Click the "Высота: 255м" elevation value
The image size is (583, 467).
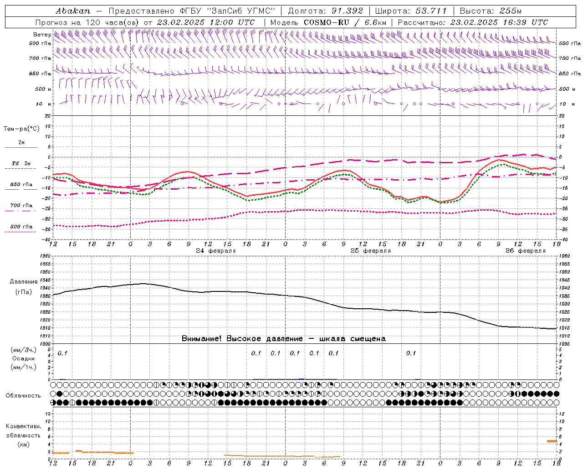491,10
